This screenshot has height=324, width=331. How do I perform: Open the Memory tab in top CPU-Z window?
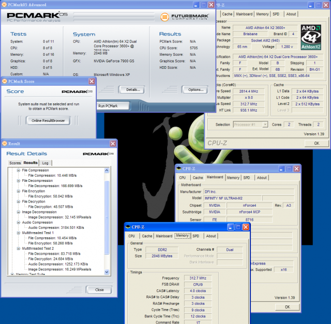(x=262, y=14)
